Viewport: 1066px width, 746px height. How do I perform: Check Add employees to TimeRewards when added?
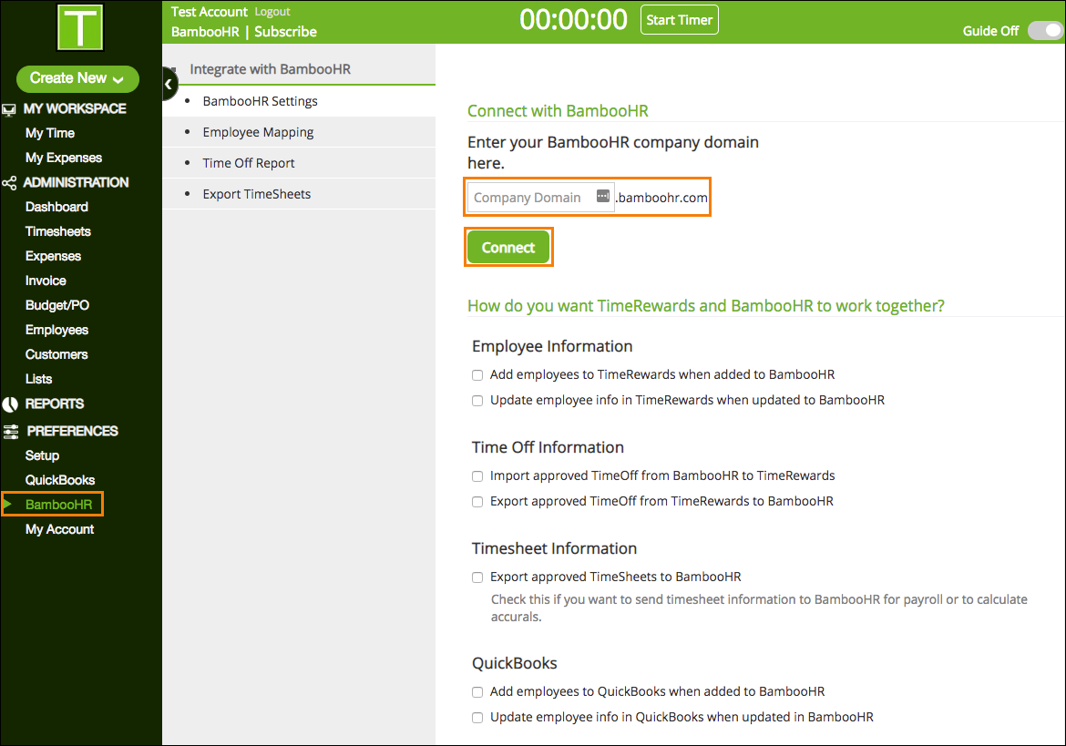(x=477, y=375)
